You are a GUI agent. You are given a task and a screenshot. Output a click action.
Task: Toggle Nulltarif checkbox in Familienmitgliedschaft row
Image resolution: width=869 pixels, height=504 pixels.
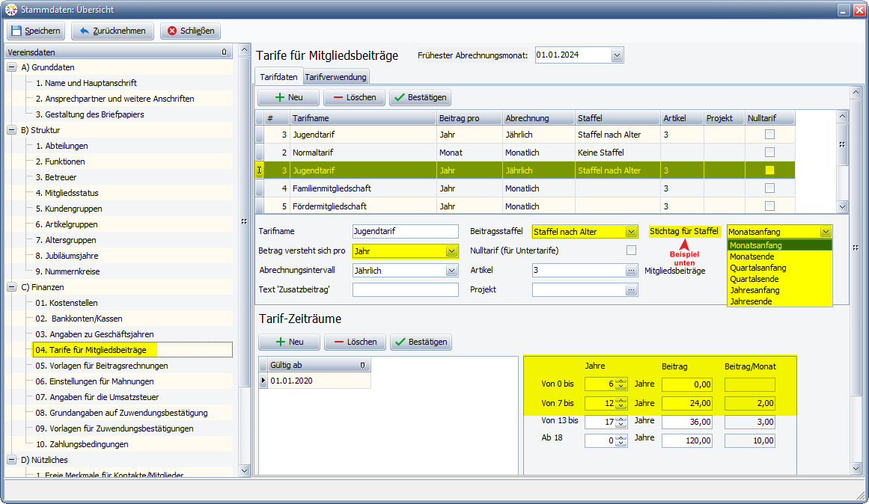coord(769,188)
